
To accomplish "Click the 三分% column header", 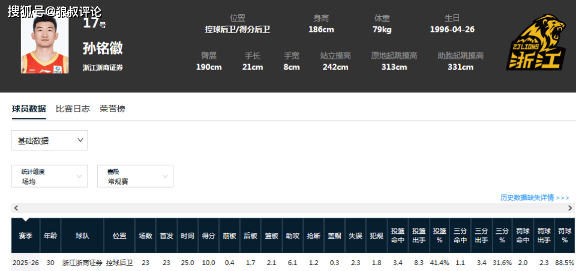I will [x=503, y=236].
